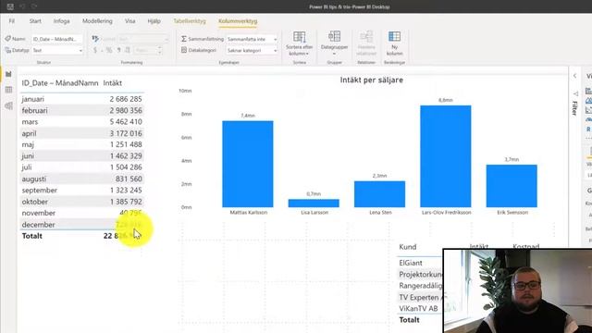
Task: Select the november row
Action: pos(82,213)
